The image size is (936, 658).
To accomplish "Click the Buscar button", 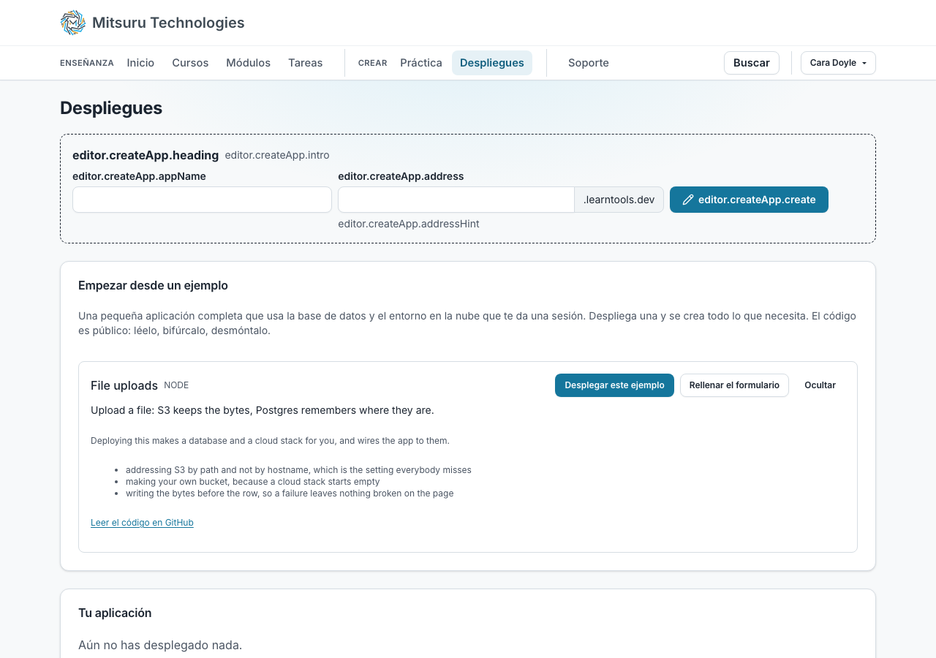I will point(752,63).
